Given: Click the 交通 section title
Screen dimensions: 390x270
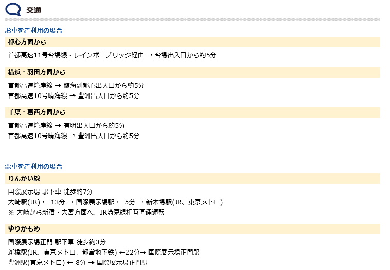Looking at the screenshot, I should pos(34,10).
